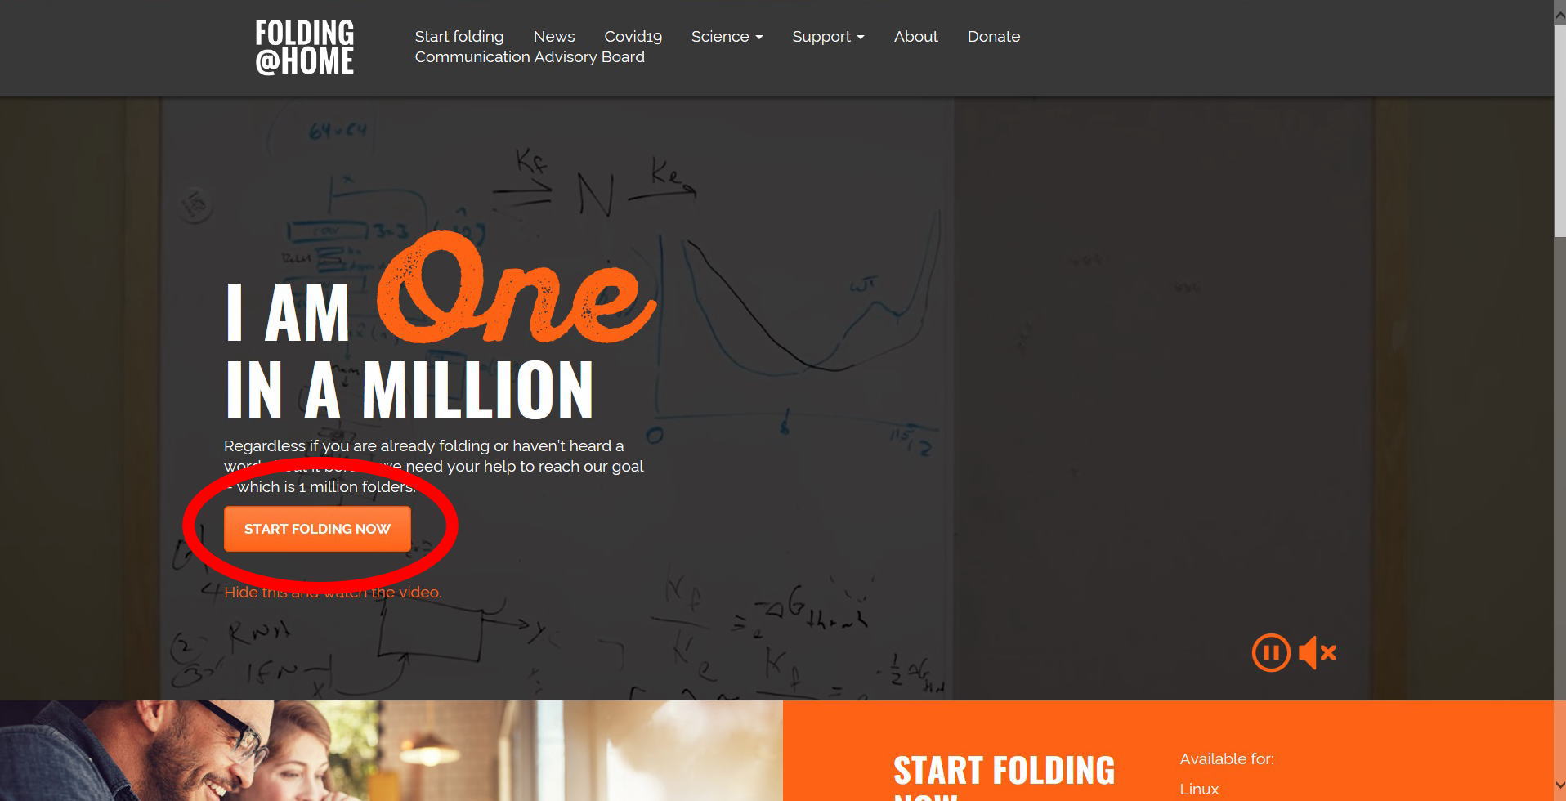Click the START FOLDING NOW button
Screen dimensions: 1566x801
[317, 529]
